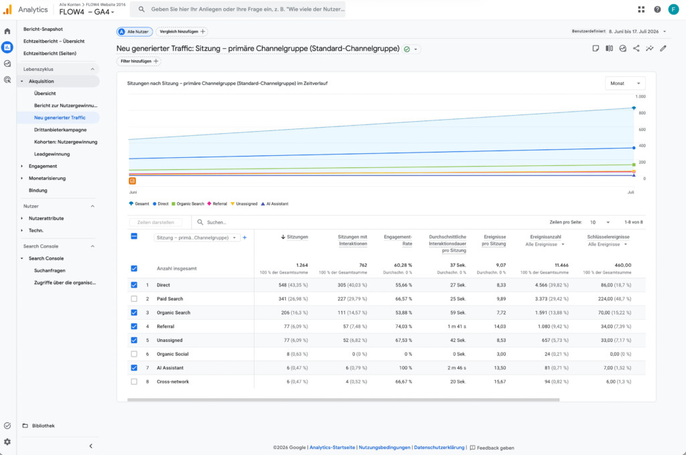Open the Datenschutzerklärung footer link

tap(439, 448)
